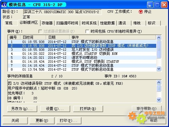Open the 性能数据 tab

(x=107, y=23)
